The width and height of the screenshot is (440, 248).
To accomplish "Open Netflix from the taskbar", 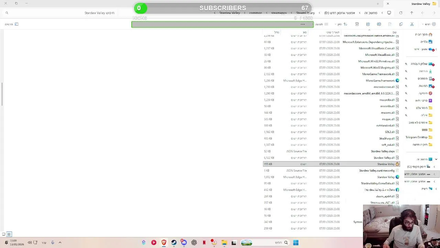I will [x=204, y=243].
